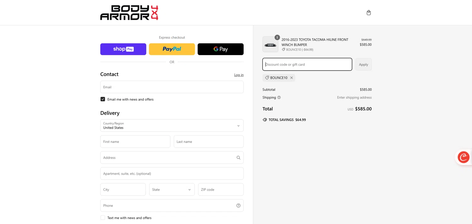The width and height of the screenshot is (472, 224).
Task: Focus the ZIP code field
Action: [221, 189]
